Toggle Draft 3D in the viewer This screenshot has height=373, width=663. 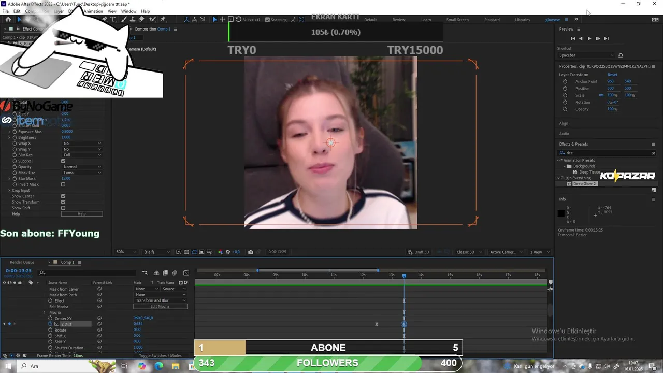[x=418, y=252]
